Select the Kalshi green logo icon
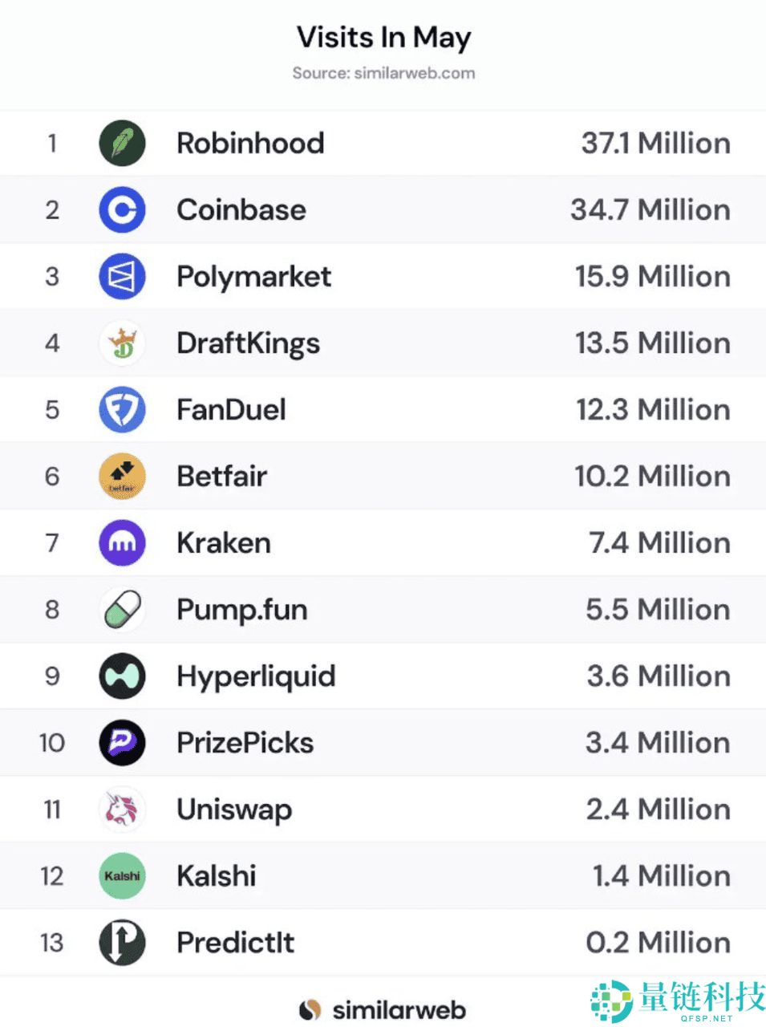The height and width of the screenshot is (1027, 766). click(x=122, y=876)
